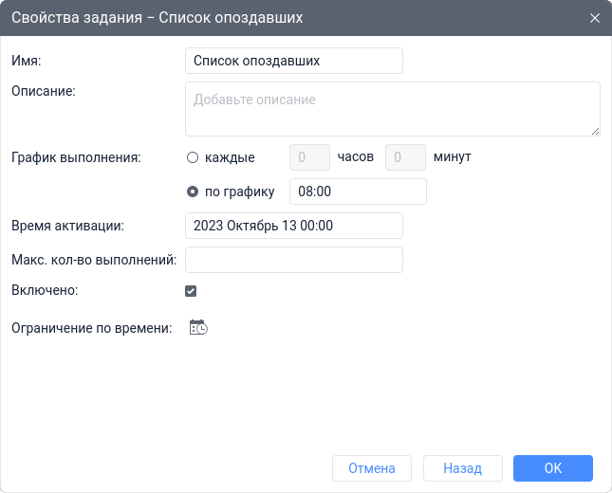Click the hours interval field
Screen dimensions: 612x493
308,157
